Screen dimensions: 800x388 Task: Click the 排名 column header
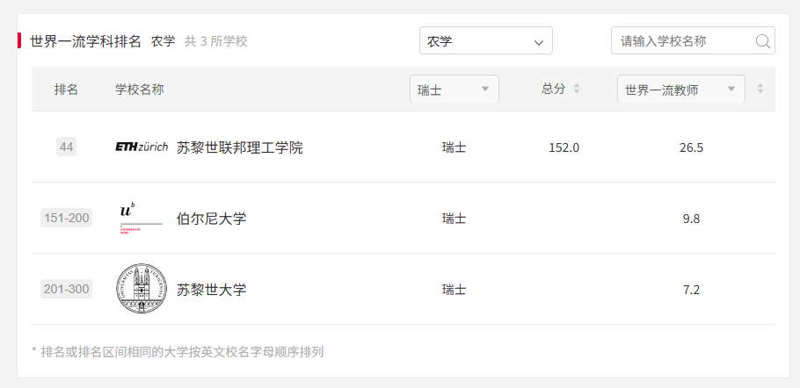(x=66, y=90)
